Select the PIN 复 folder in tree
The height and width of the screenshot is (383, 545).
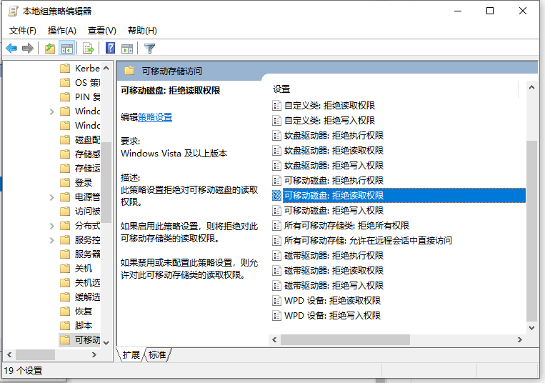pos(79,96)
